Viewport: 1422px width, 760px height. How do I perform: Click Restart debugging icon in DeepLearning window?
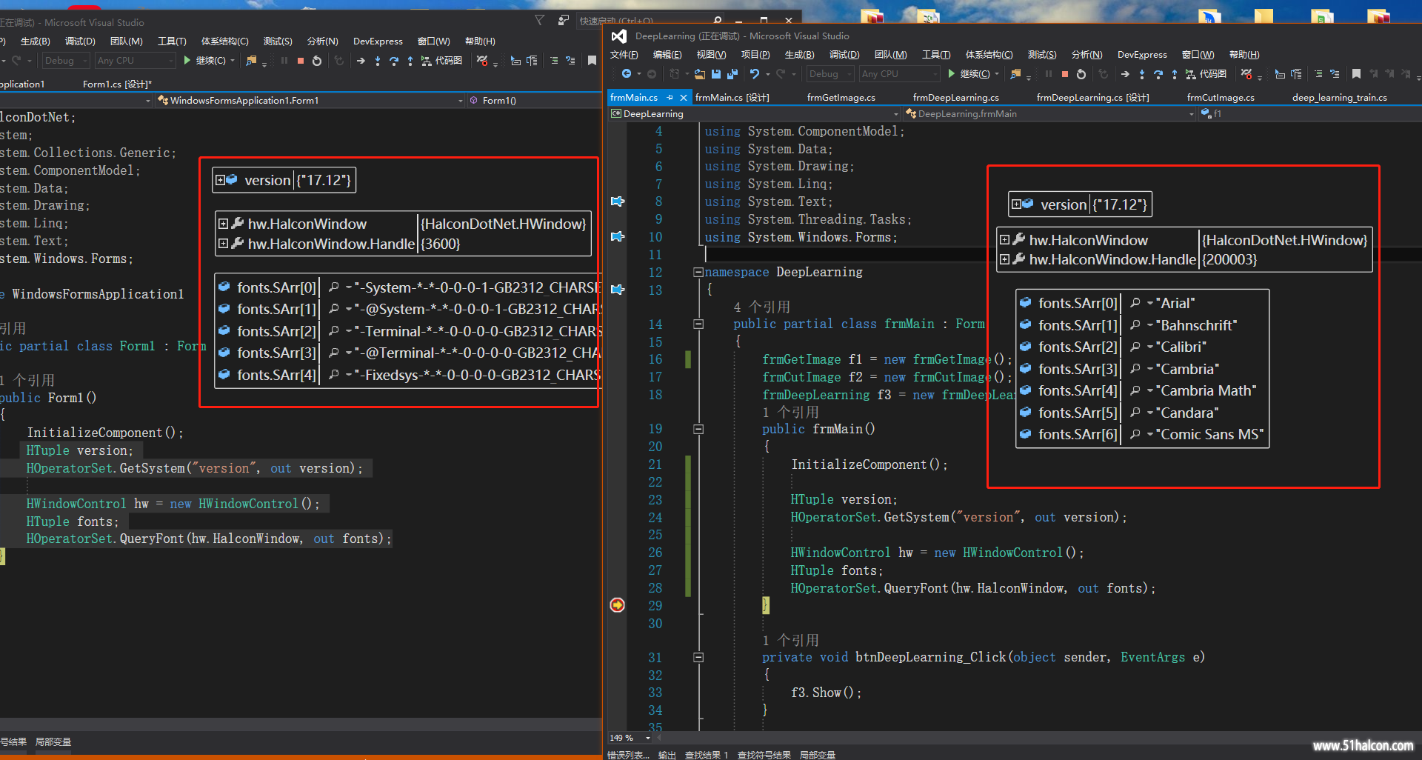[x=1081, y=74]
